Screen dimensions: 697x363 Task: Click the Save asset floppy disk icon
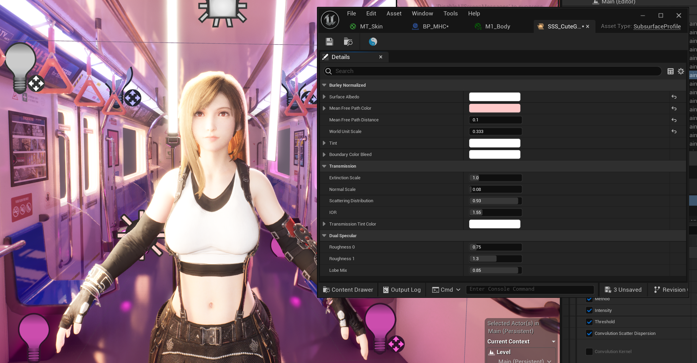[329, 42]
